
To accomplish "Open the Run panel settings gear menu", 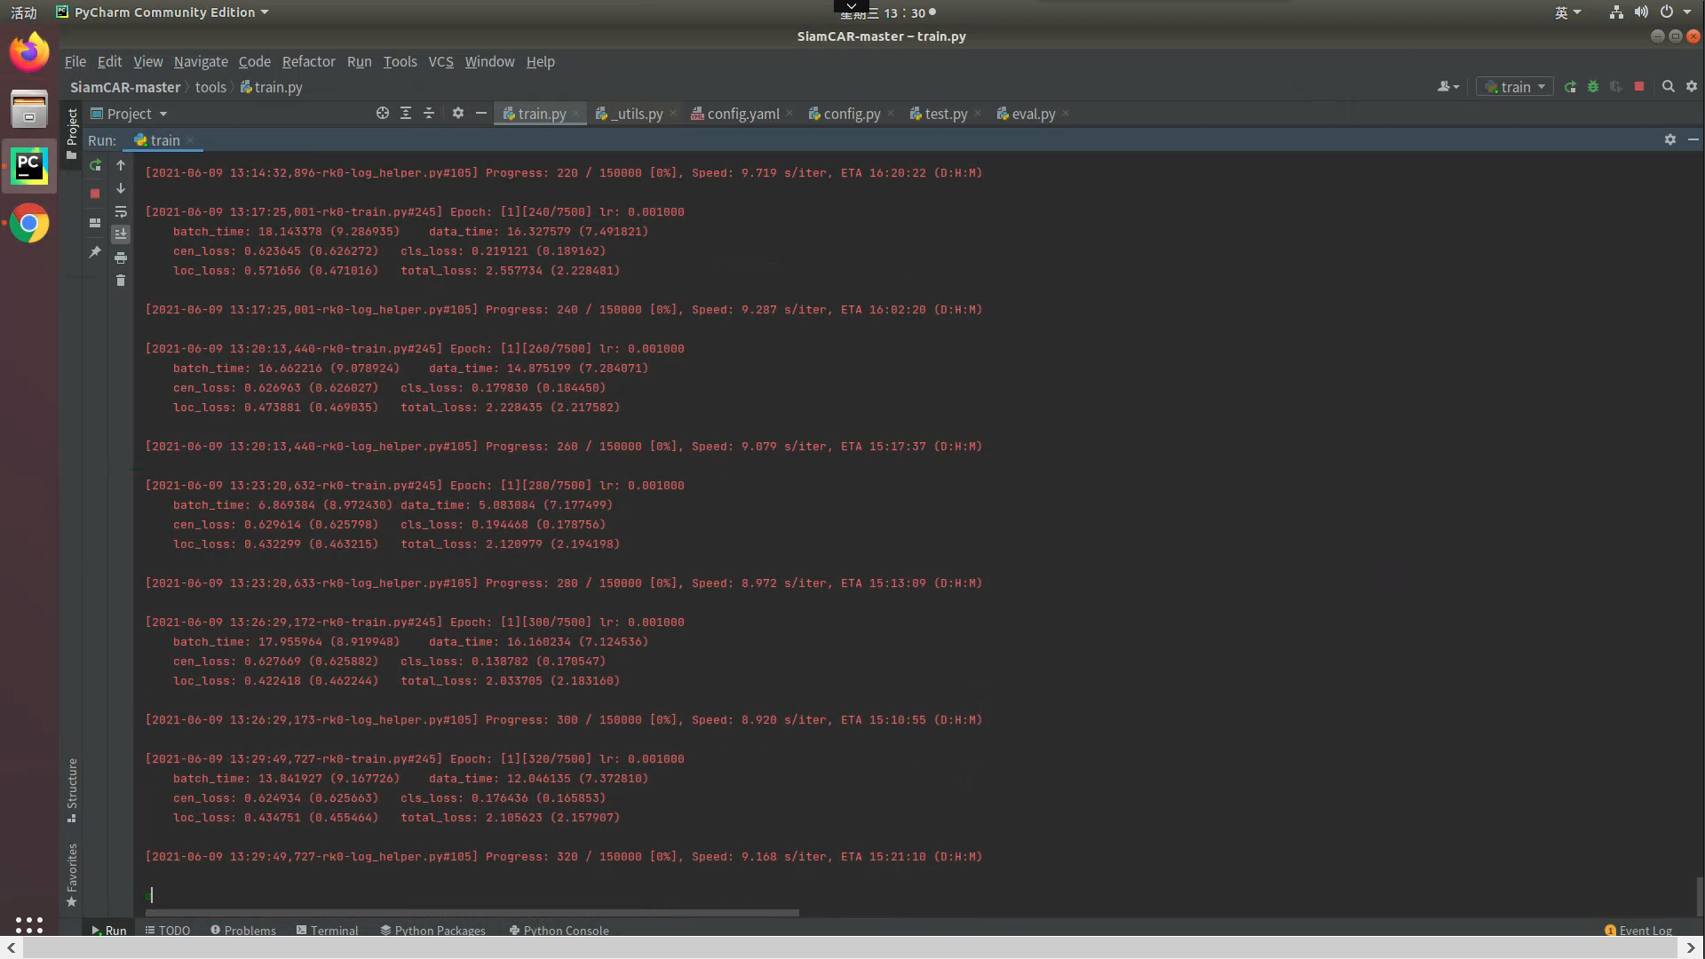I will tap(1669, 140).
